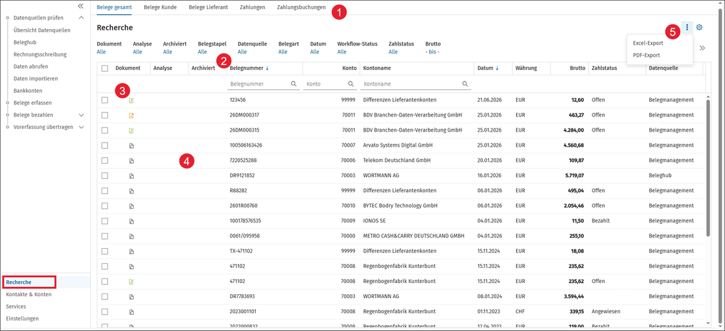Open document icon for TX-471102

[131, 251]
